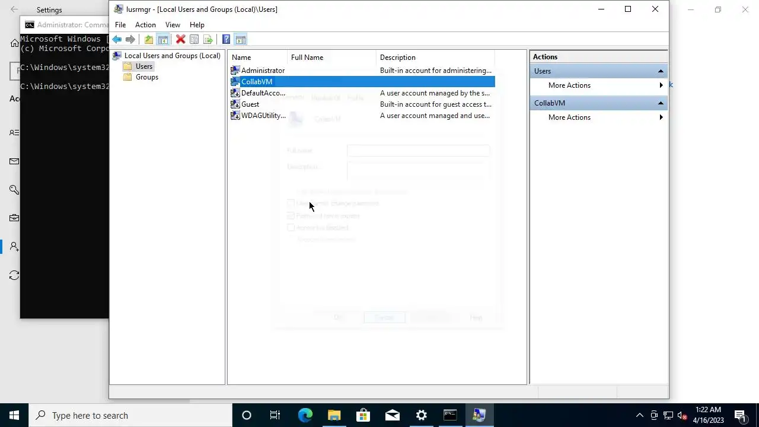Click the Forward arrow in lusrmgr toolbar
This screenshot has height=427, width=759.
tap(130, 40)
